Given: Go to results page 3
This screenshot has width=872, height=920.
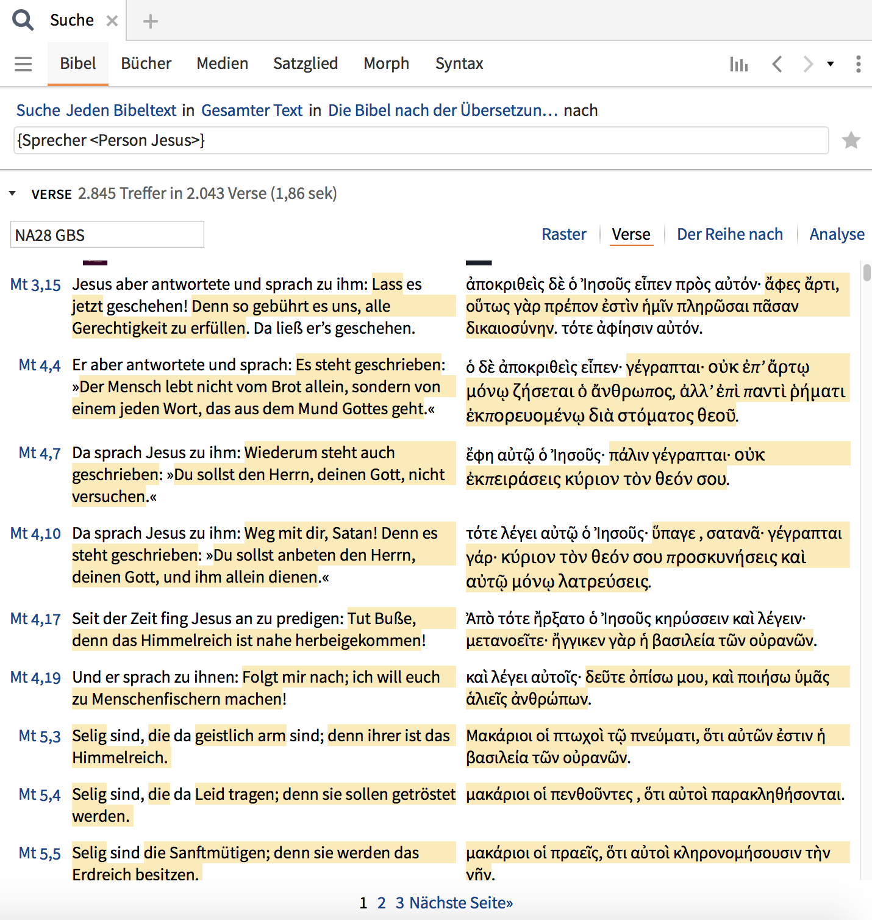Looking at the screenshot, I should click(x=400, y=903).
